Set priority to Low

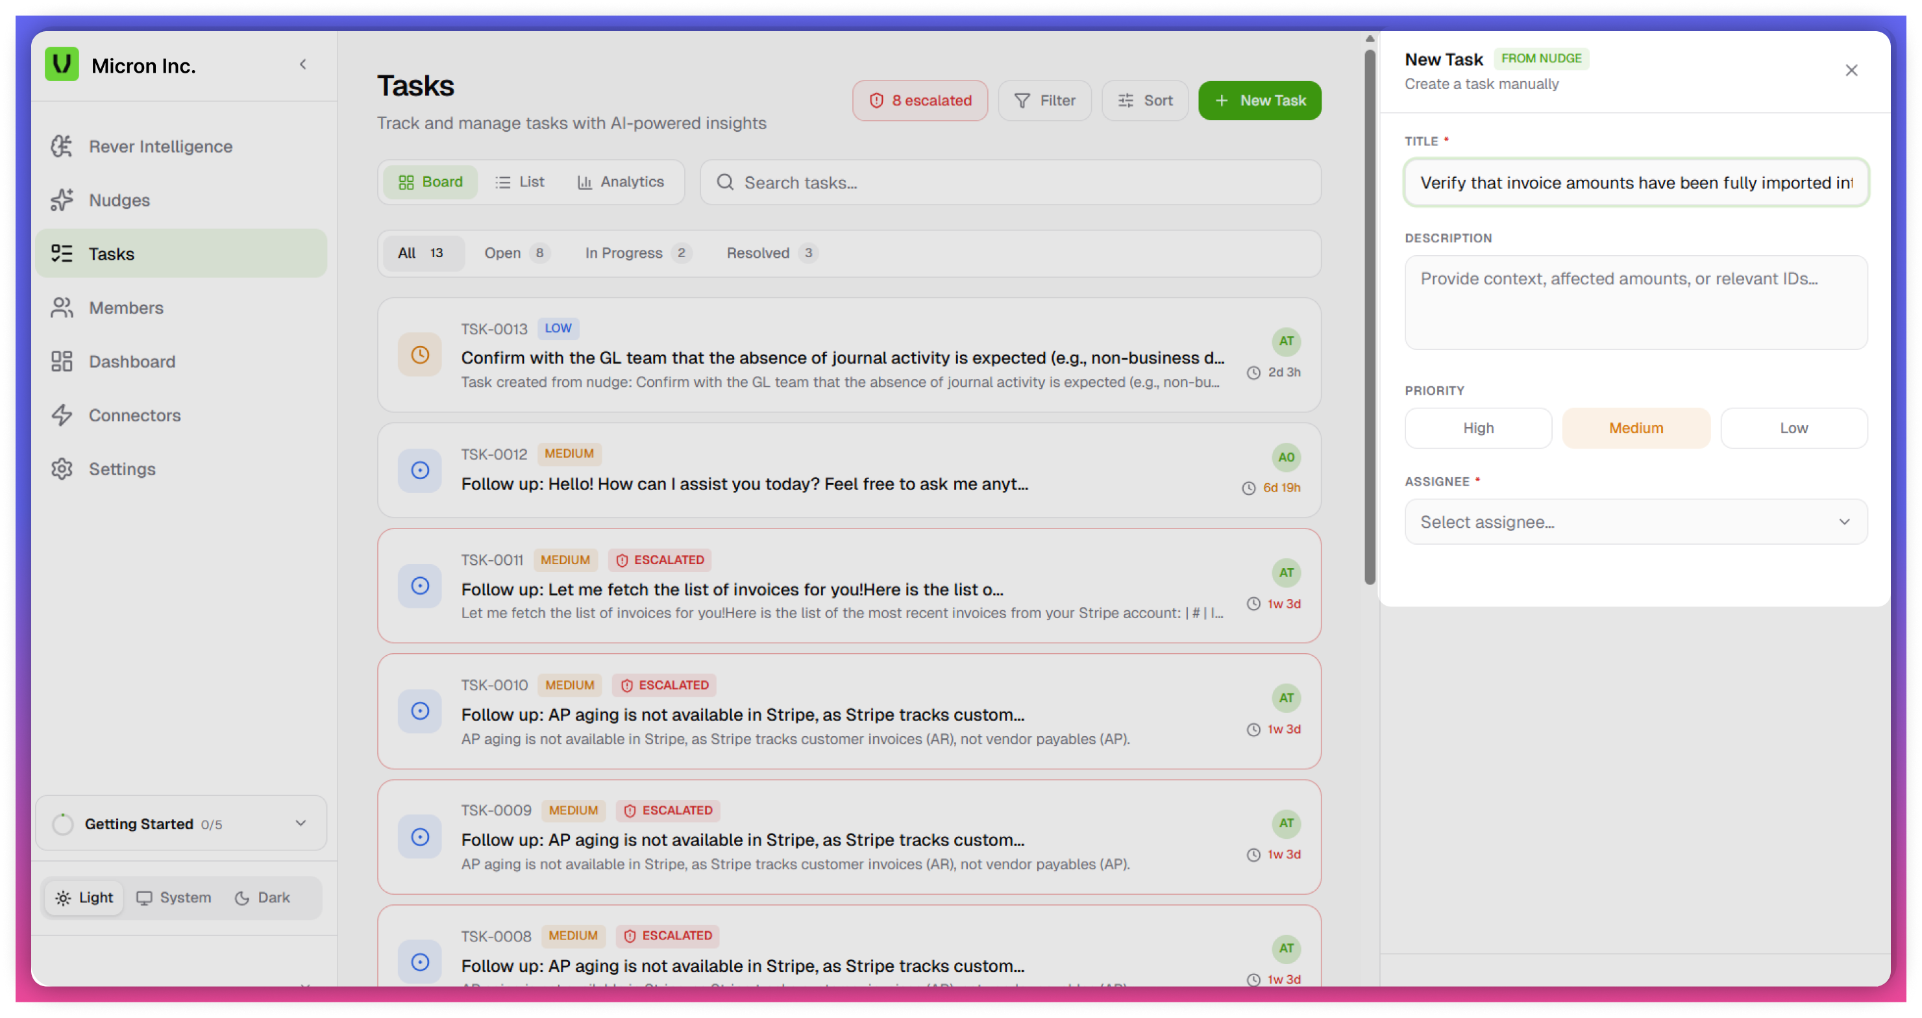pos(1793,428)
